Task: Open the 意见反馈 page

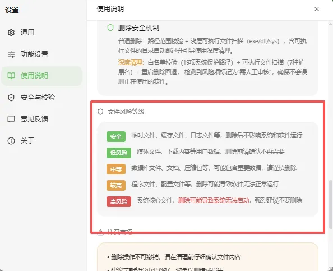Action: coord(42,119)
